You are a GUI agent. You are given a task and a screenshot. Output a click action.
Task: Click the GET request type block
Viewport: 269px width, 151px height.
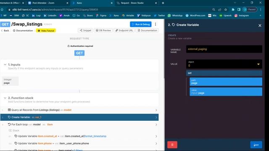79,53
